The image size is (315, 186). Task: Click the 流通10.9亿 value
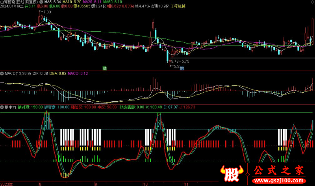pos(160,6)
